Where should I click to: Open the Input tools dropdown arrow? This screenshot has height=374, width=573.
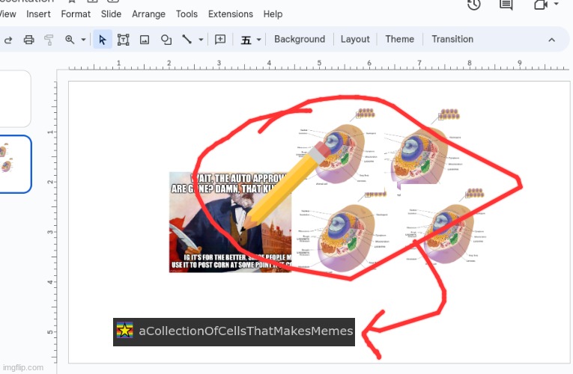(x=258, y=40)
